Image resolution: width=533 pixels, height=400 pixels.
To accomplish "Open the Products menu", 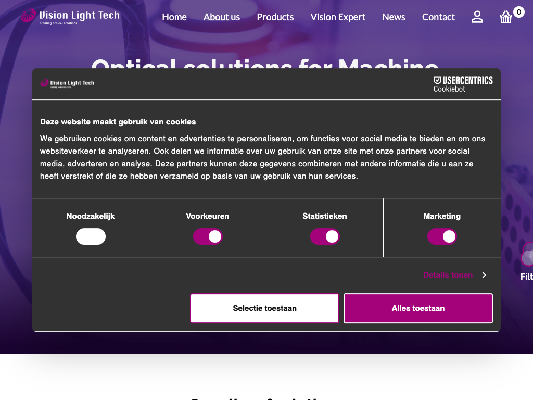I will (275, 17).
